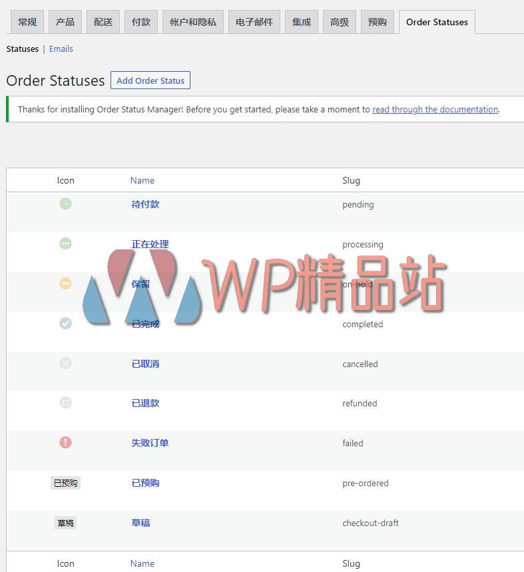Click the pre-ordered slug text
This screenshot has height=572, width=524.
point(366,484)
